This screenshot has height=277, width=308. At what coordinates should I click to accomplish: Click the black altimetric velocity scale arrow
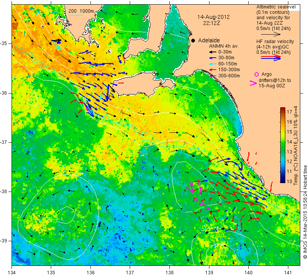tap(271, 34)
